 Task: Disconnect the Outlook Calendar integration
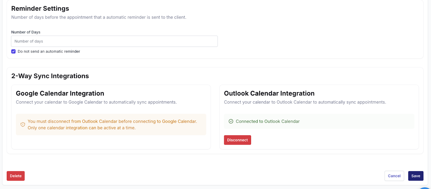[x=237, y=140]
